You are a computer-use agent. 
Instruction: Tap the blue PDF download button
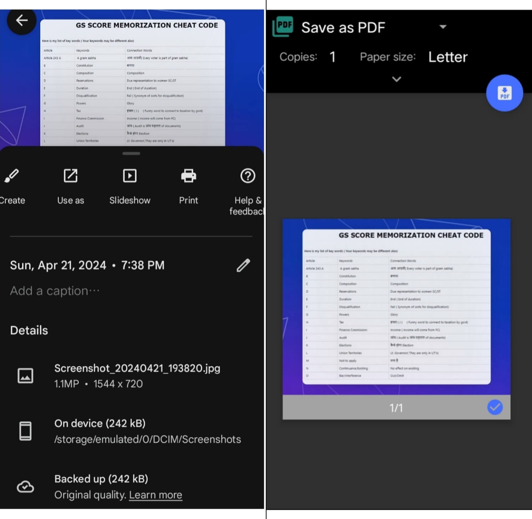pos(505,92)
